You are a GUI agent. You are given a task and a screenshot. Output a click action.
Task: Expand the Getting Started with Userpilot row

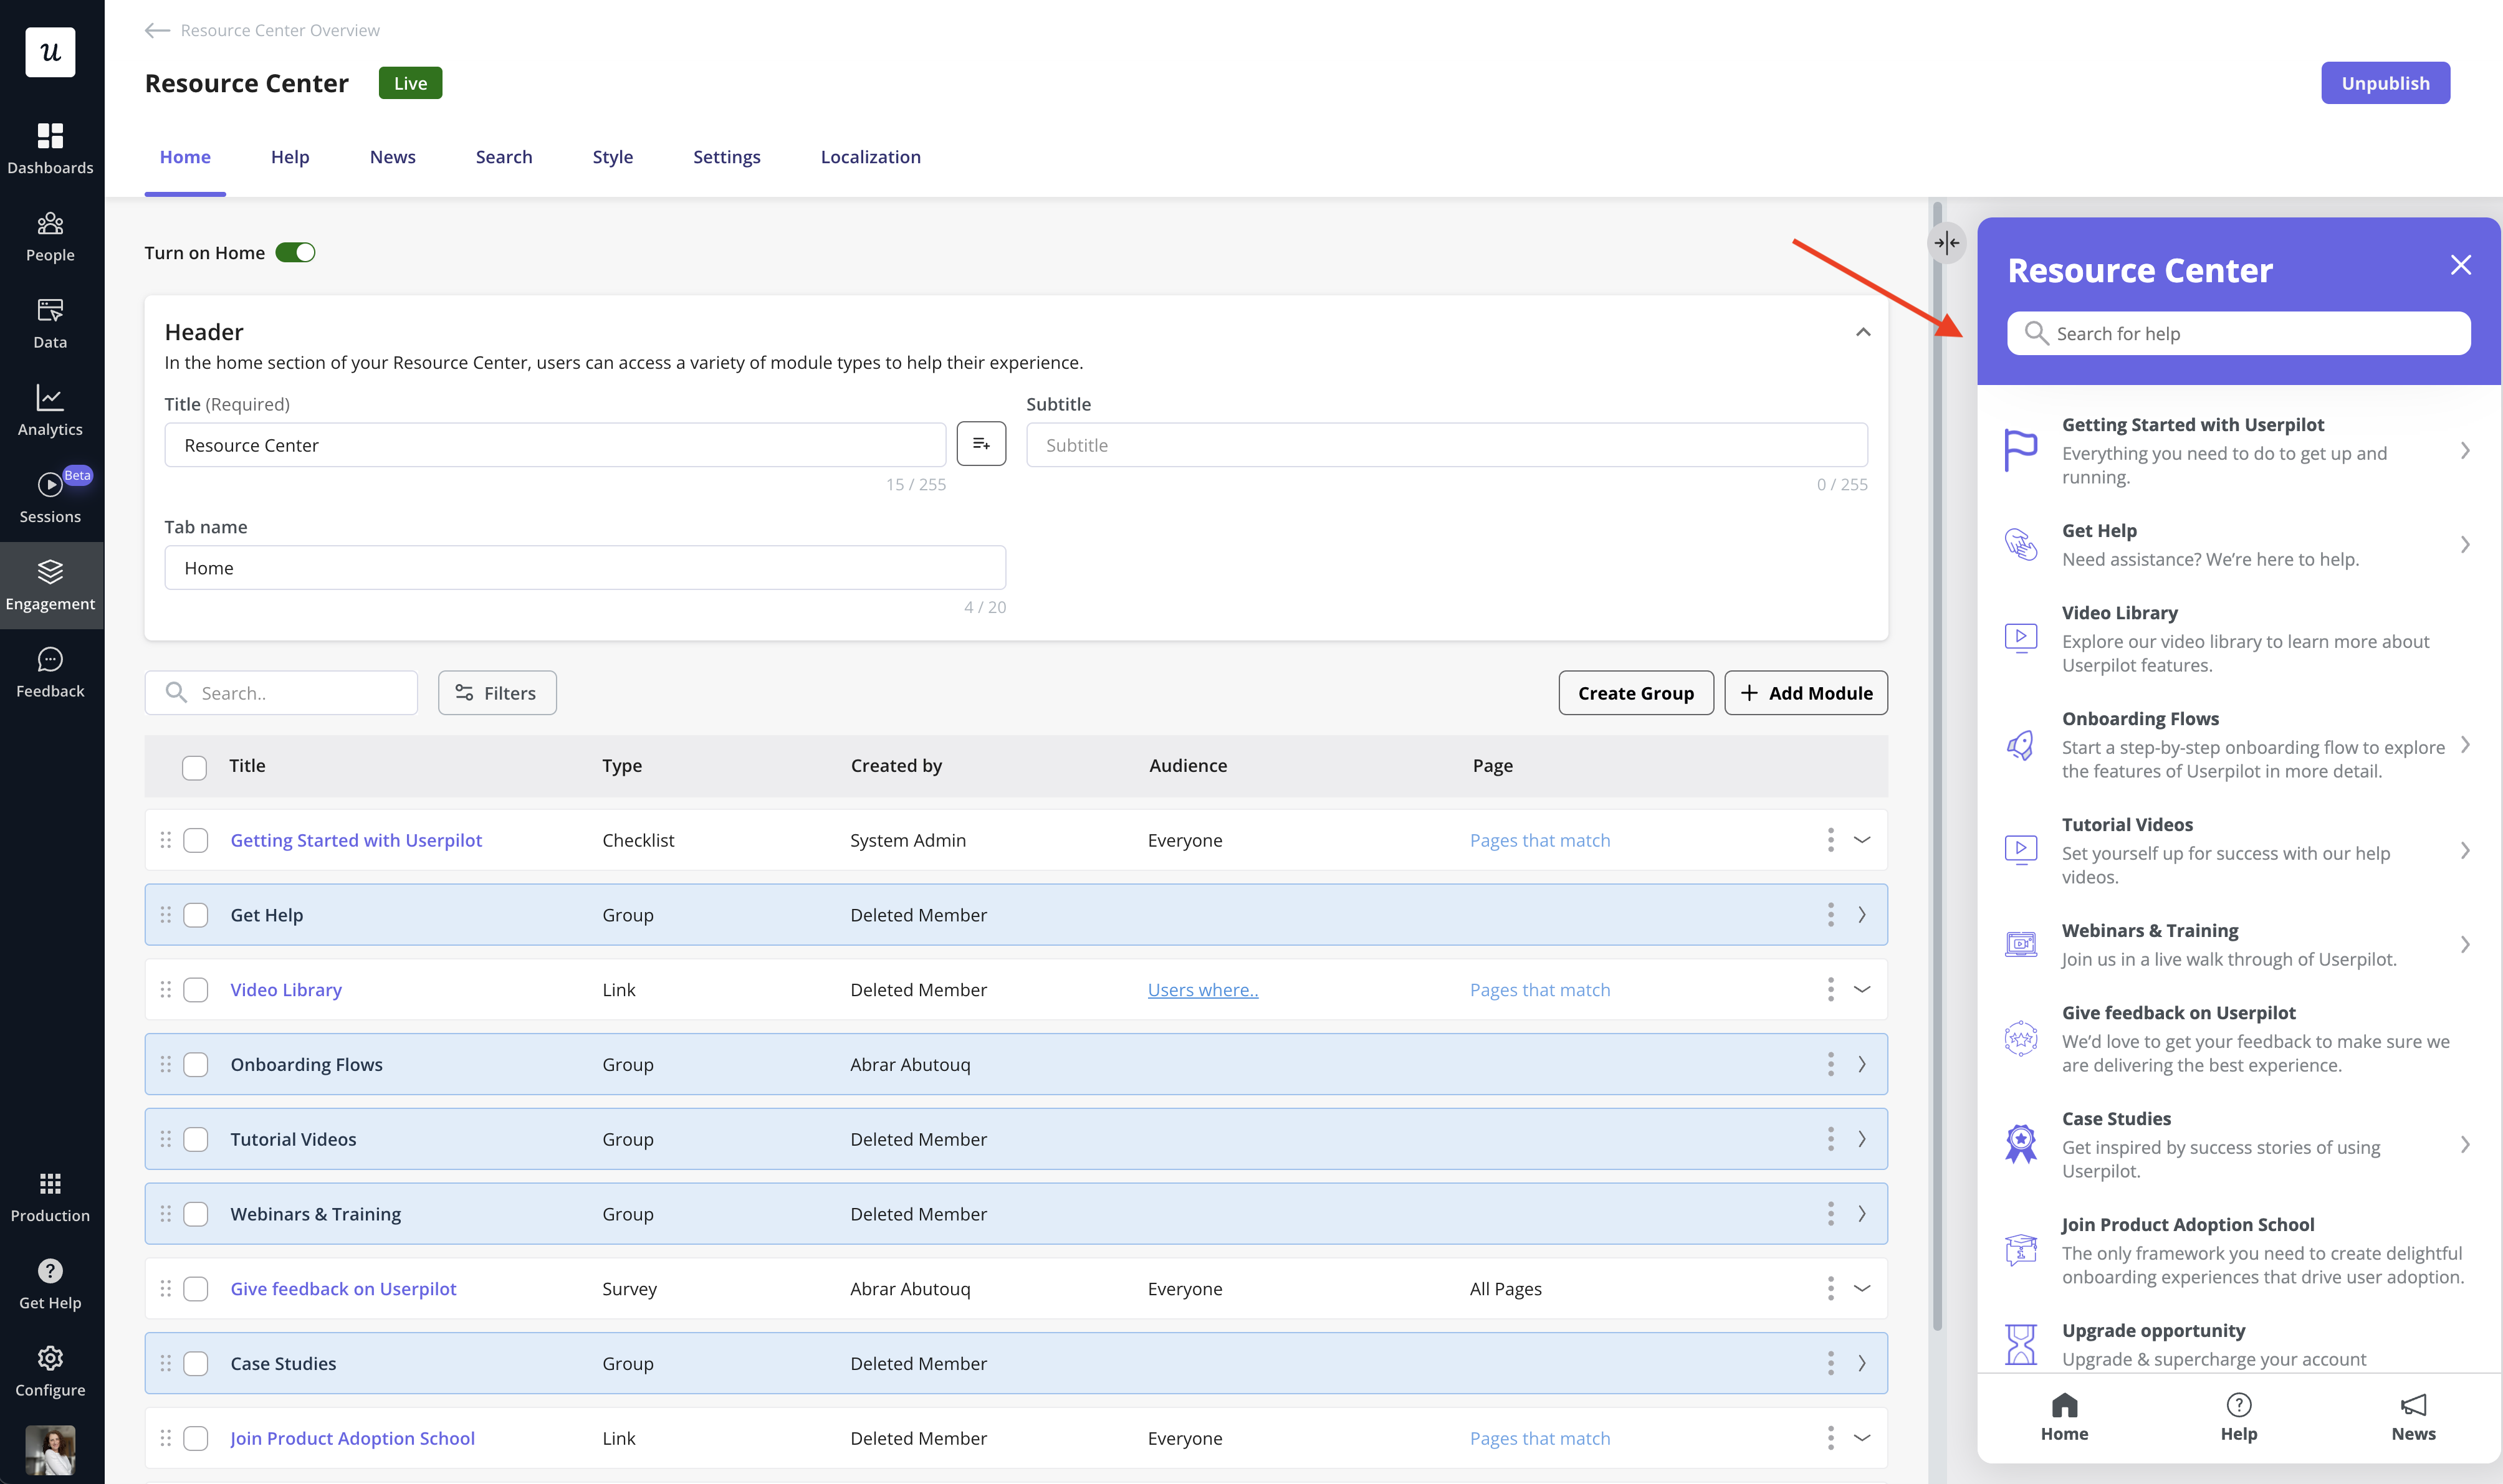tap(1862, 840)
